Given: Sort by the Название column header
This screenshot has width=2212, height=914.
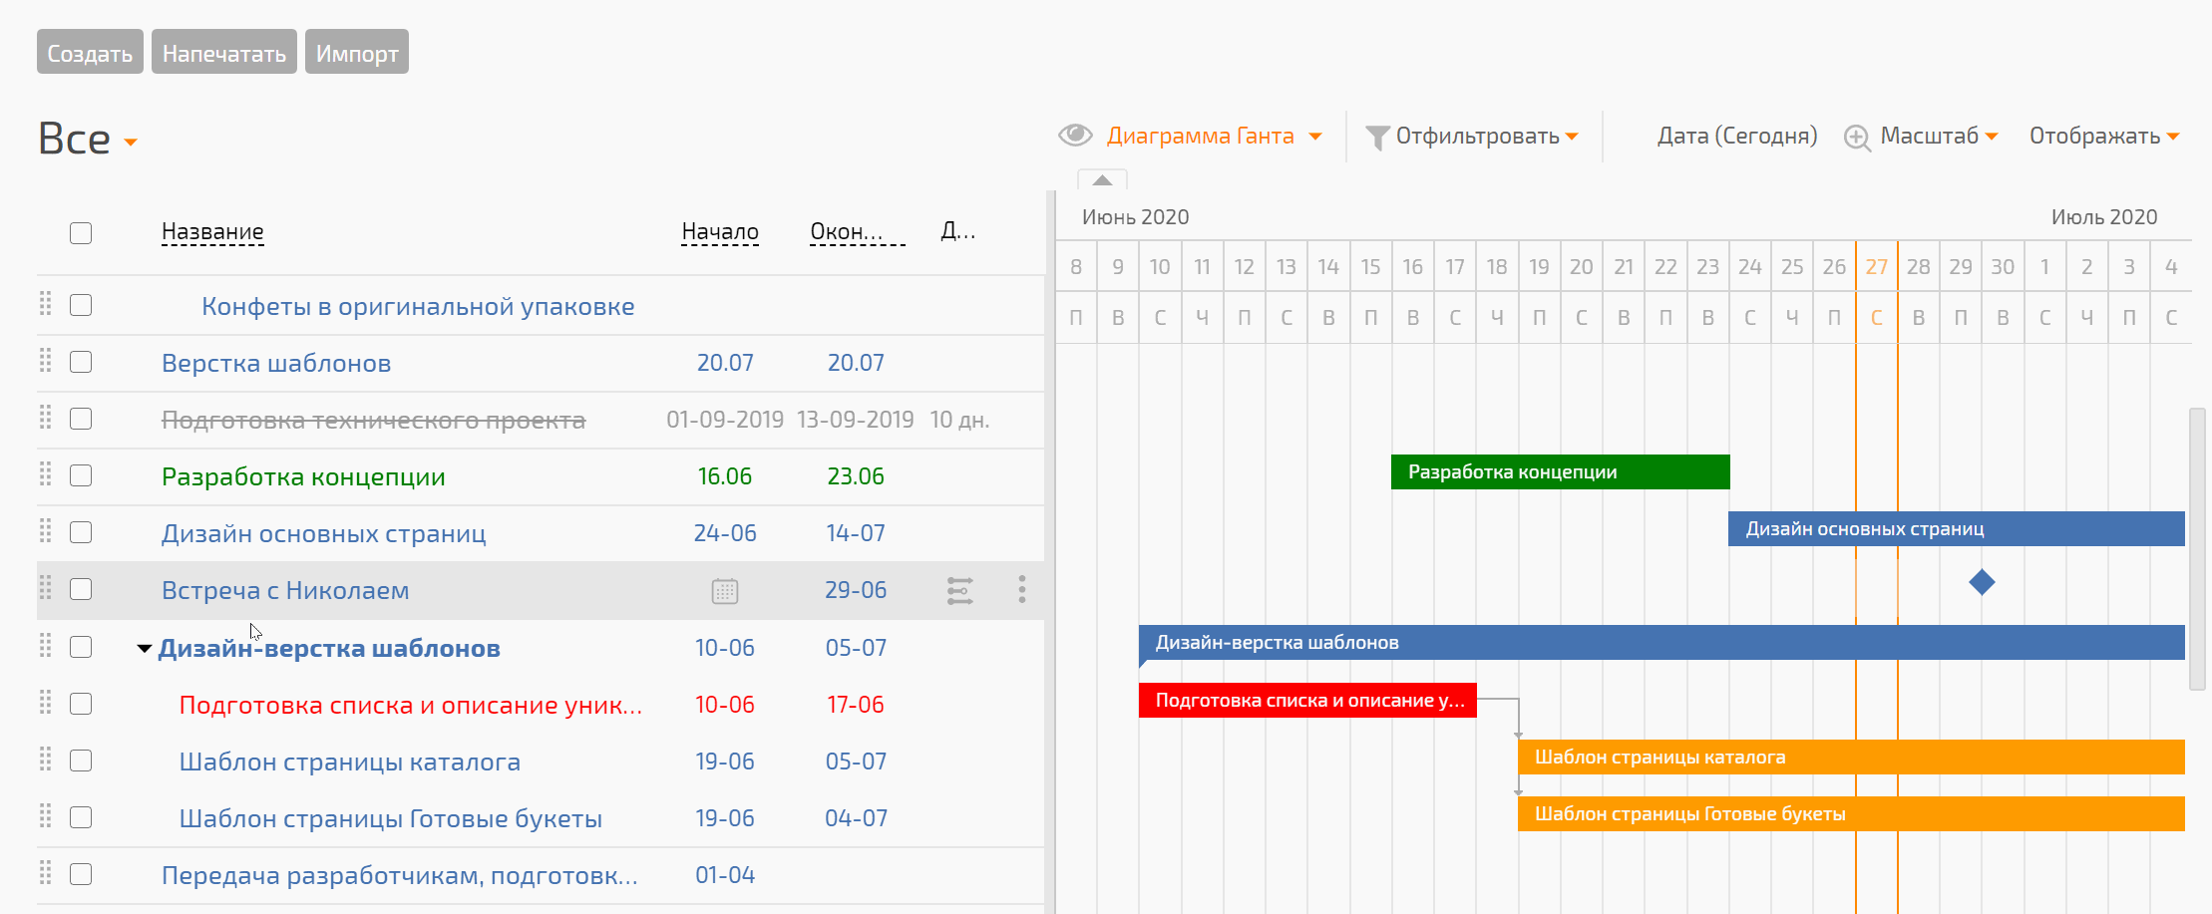Looking at the screenshot, I should [x=212, y=232].
